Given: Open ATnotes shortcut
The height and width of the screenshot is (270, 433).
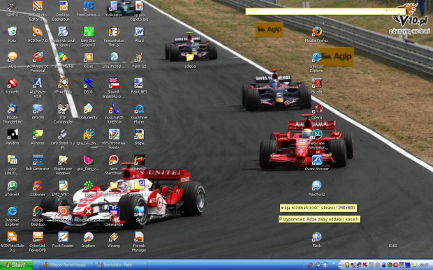Looking at the screenshot, I should click(x=38, y=137).
